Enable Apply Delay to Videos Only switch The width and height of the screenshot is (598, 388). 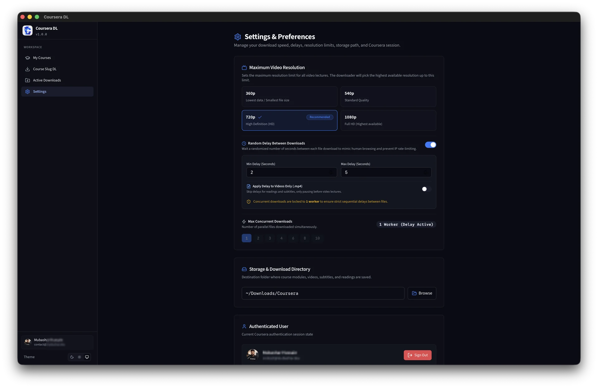(x=426, y=189)
